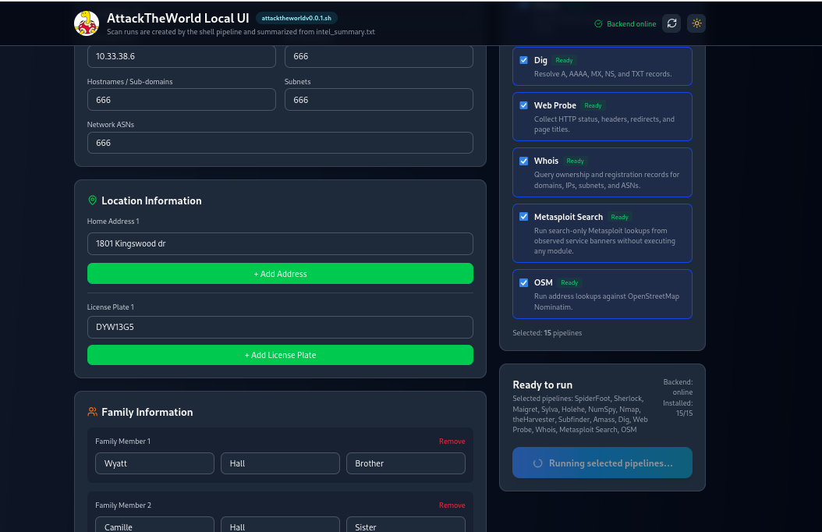Uncheck the OSM pipeline checkbox
822x532 pixels.
point(523,282)
